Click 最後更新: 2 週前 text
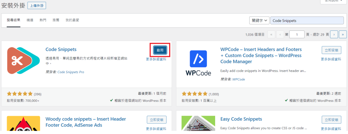 [329, 94]
